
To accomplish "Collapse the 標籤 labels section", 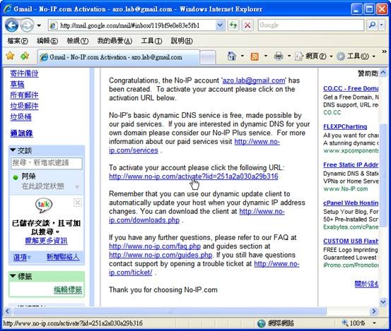I will pyautogui.click(x=13, y=276).
